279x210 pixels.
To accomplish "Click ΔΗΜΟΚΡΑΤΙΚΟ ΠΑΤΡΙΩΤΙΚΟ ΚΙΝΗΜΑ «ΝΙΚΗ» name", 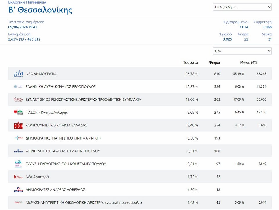I will pyautogui.click(x=63, y=138).
